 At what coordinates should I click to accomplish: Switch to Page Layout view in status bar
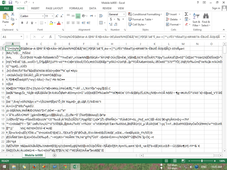pyautogui.click(x=175, y=161)
